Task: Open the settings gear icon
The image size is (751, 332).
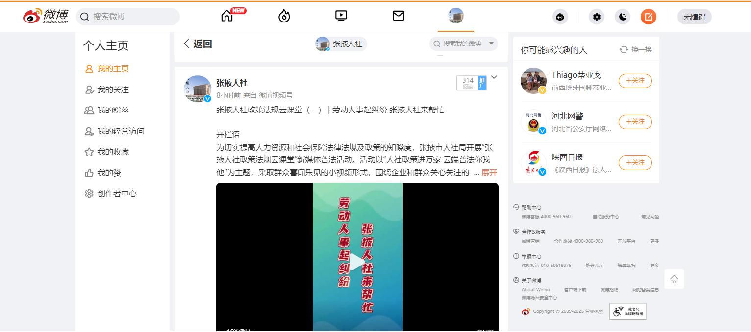Action: 597,17
